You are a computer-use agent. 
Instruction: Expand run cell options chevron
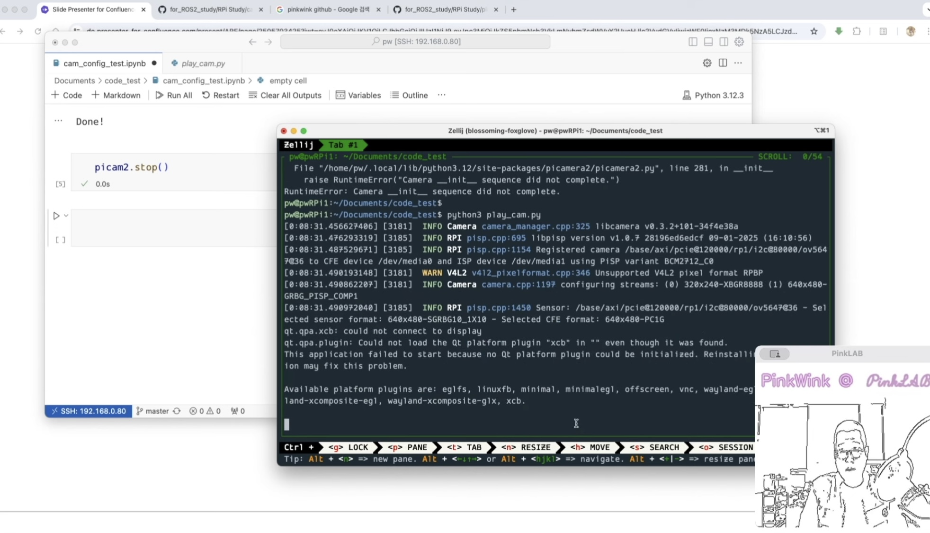[x=66, y=216]
